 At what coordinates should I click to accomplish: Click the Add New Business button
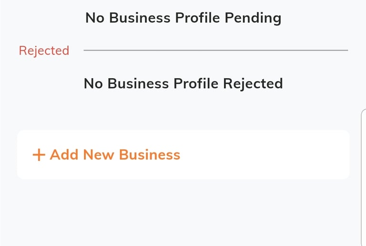tap(183, 155)
